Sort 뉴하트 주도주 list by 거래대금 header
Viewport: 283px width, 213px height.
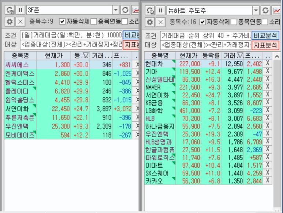pos(232,56)
